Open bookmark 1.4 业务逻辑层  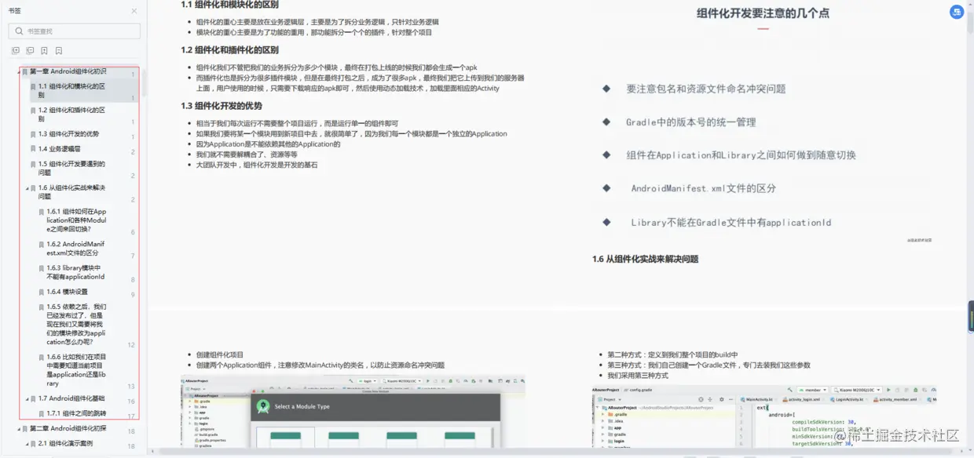(x=59, y=149)
